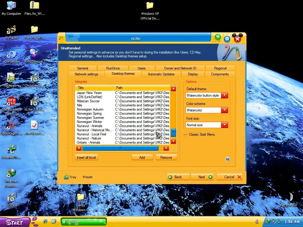Switch to Owner and Network ID tab
This screenshot has width=303, height=227.
point(180,68)
